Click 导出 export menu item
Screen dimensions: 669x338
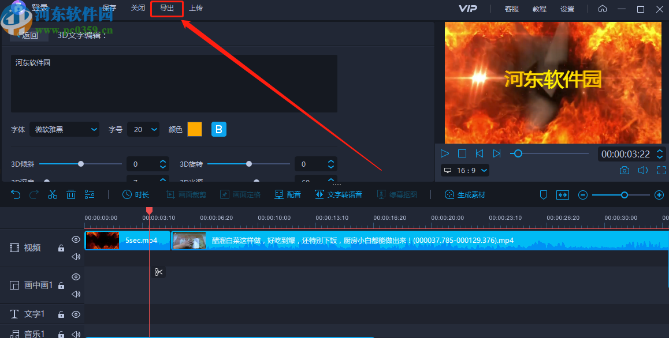coord(167,8)
